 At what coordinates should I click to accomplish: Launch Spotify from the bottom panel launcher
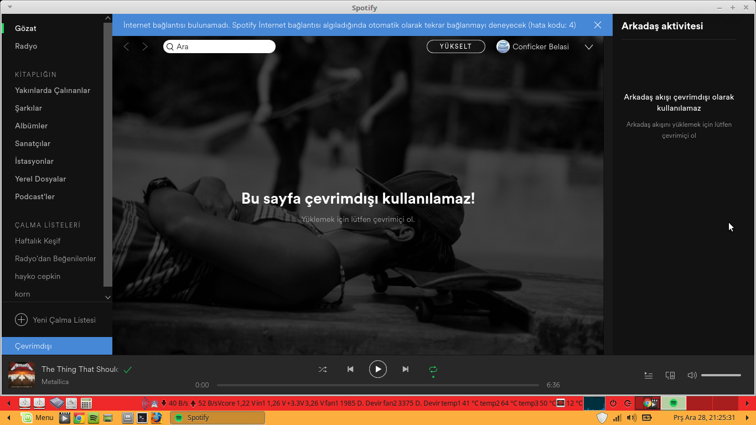coord(94,418)
